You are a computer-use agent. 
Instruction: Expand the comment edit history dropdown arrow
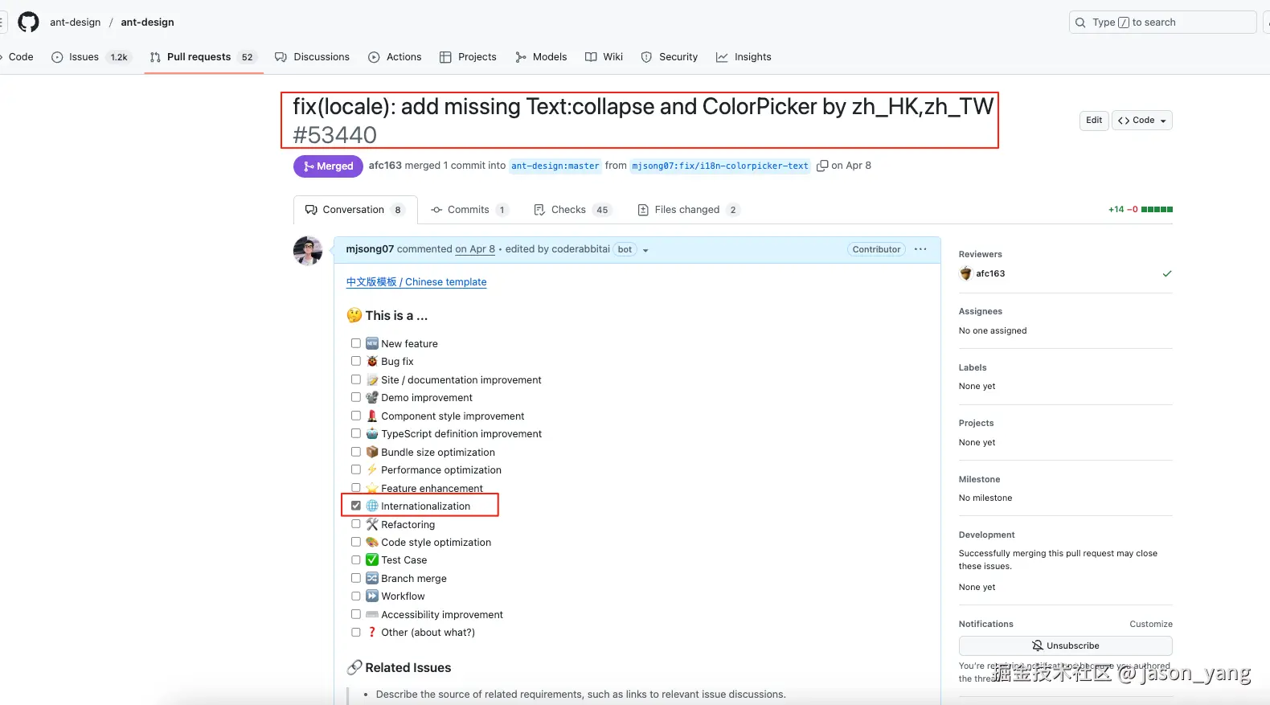[x=645, y=250]
